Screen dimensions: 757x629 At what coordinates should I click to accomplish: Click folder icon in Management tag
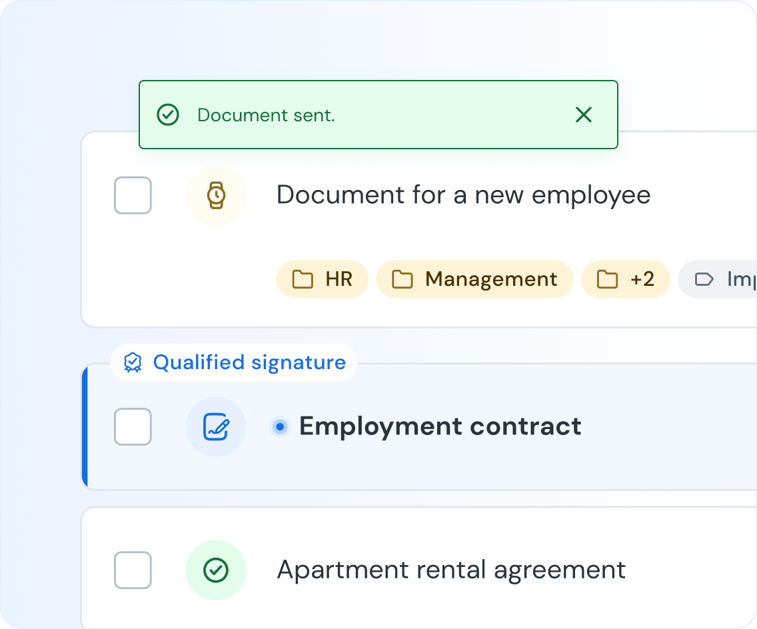(402, 279)
